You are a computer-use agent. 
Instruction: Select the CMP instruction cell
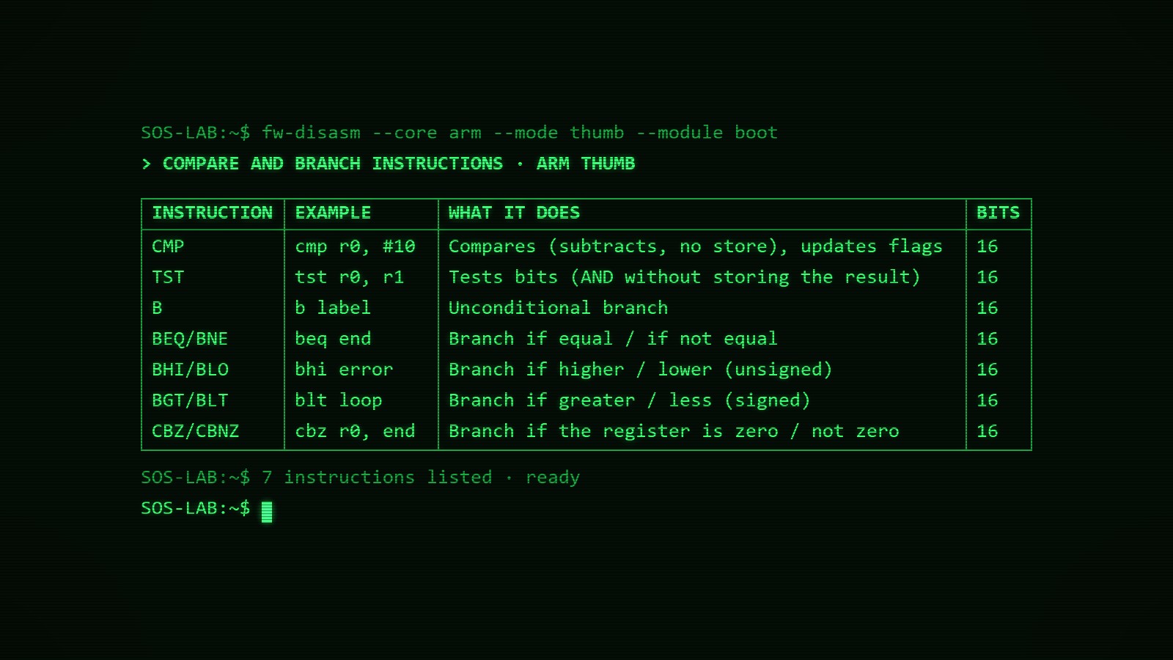pos(168,246)
